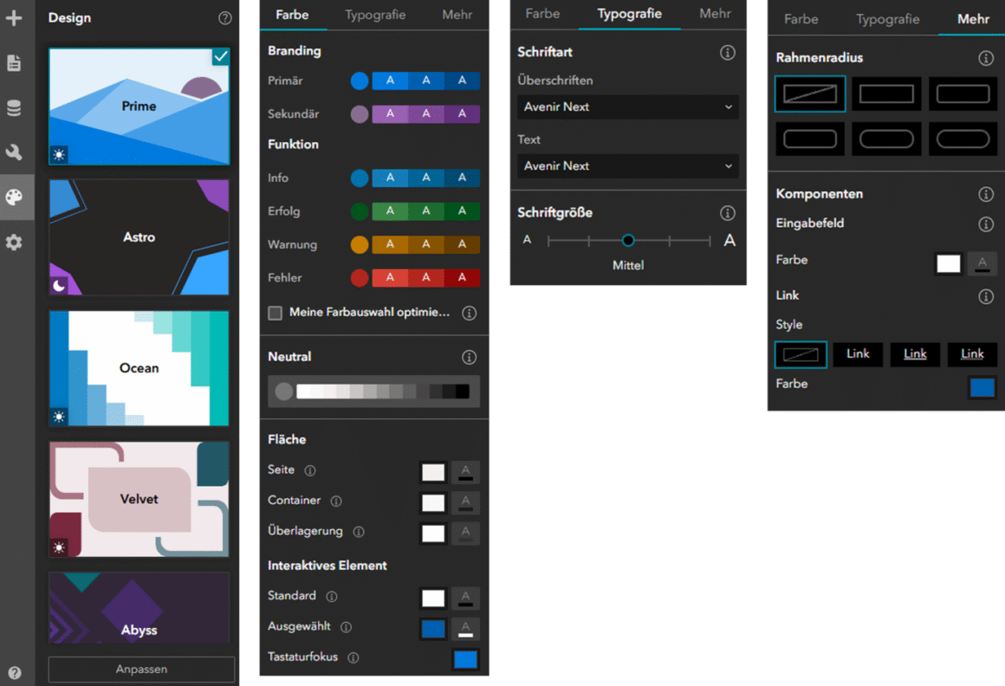Click info icon beside Eingabefeld

pos(986,224)
